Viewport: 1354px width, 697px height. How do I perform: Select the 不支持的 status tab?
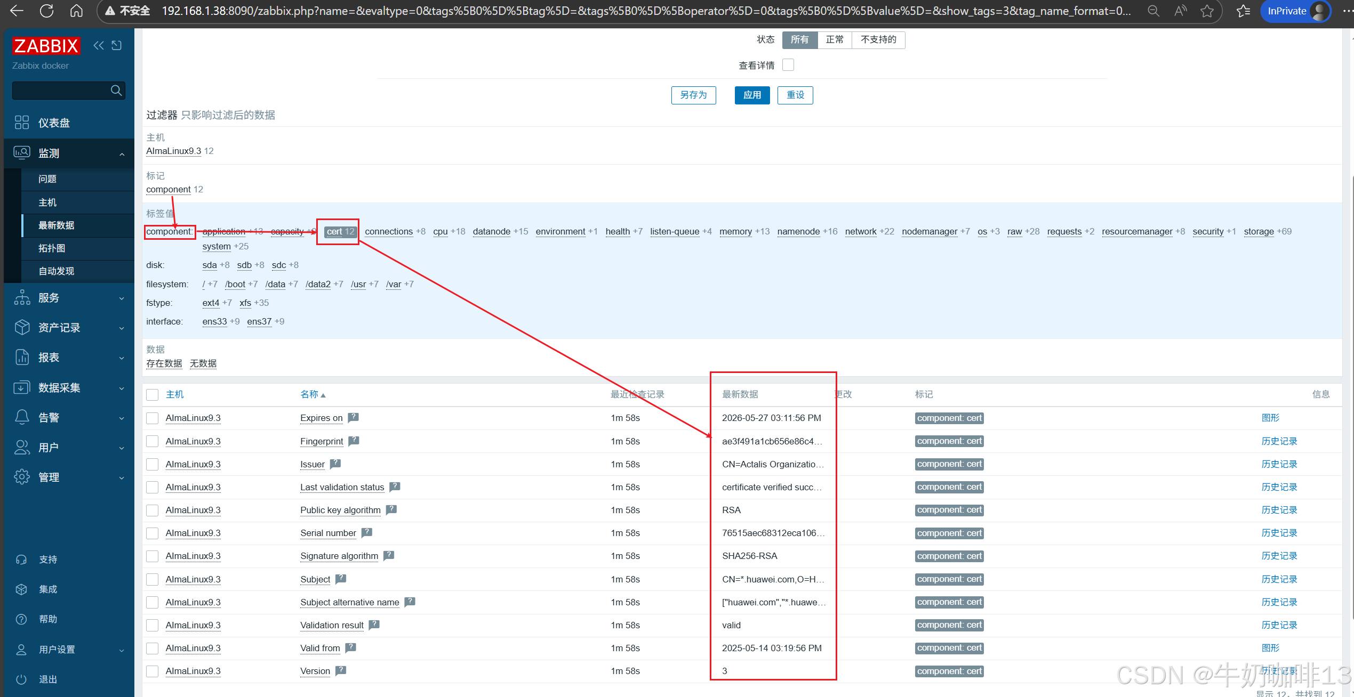coord(878,39)
